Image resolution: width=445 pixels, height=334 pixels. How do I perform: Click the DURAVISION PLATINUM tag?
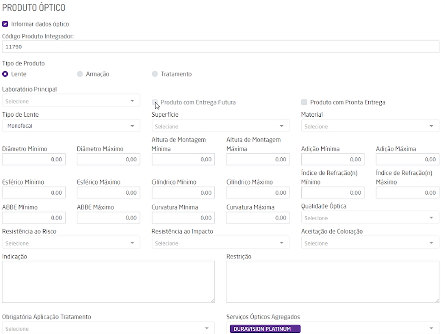265,329
